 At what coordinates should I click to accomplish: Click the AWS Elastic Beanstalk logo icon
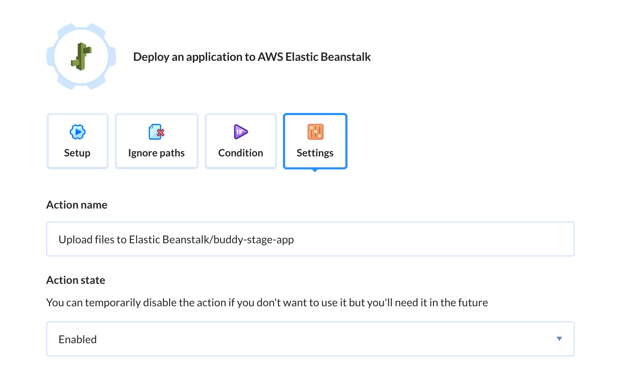tap(81, 56)
